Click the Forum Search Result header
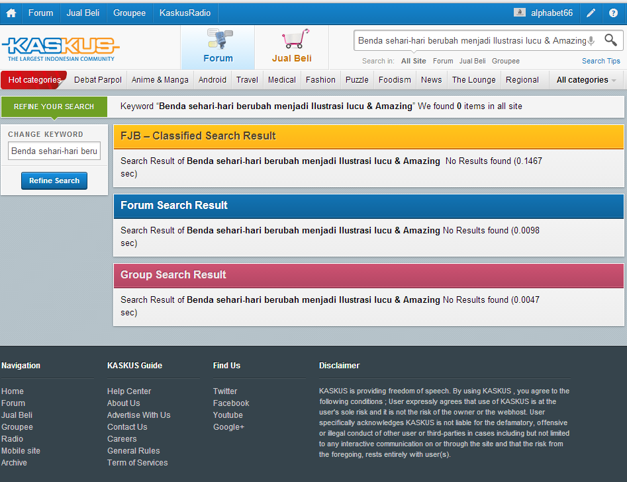Screen dimensions: 627x482 tap(368, 206)
